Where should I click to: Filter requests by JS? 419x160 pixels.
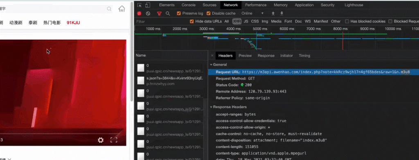coord(246,21)
